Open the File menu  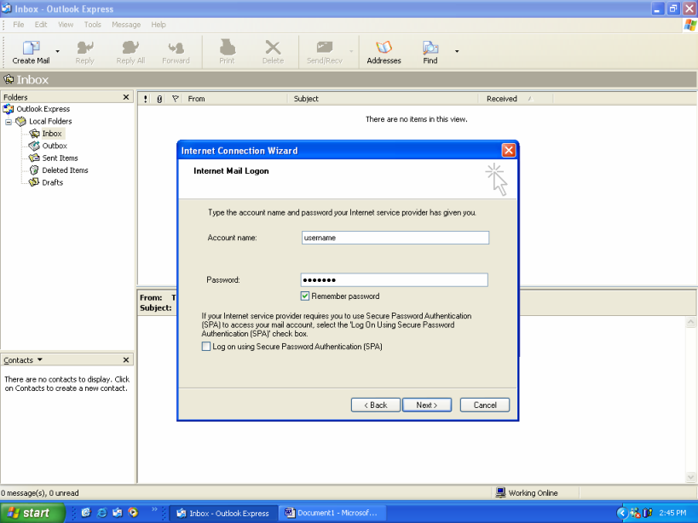point(19,25)
